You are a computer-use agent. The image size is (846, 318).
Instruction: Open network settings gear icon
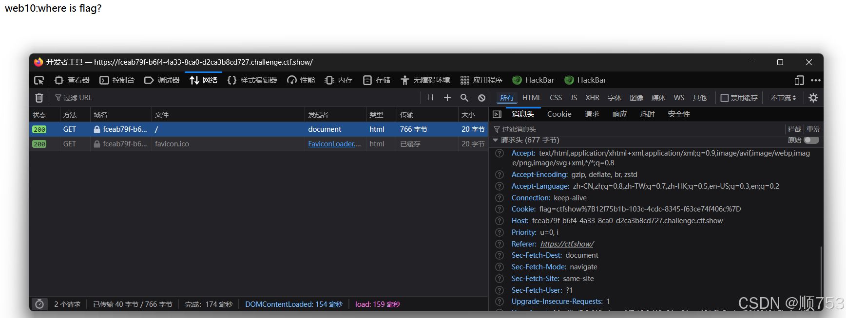pos(813,98)
